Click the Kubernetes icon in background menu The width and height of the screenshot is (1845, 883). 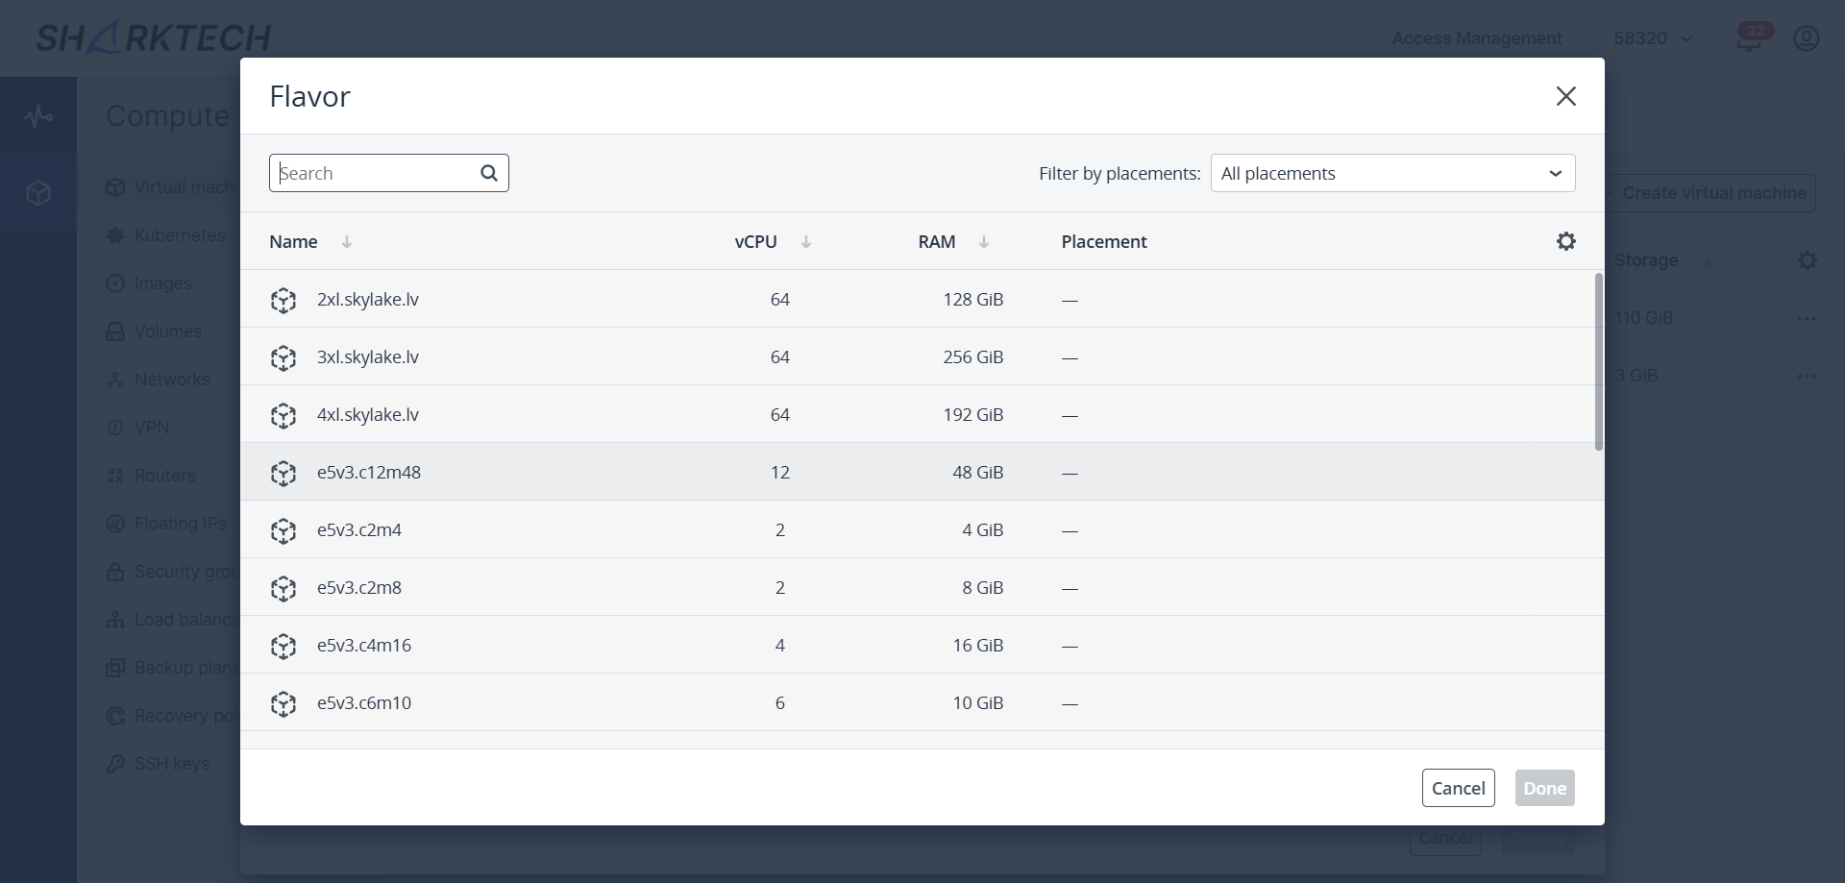coord(115,235)
